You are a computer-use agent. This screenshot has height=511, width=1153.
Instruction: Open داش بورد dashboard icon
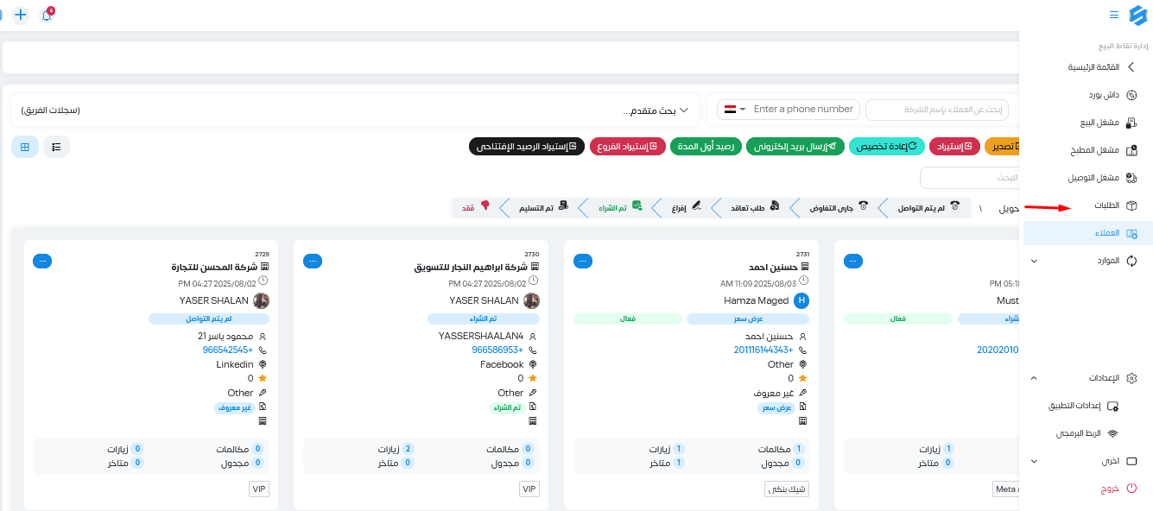[1131, 95]
